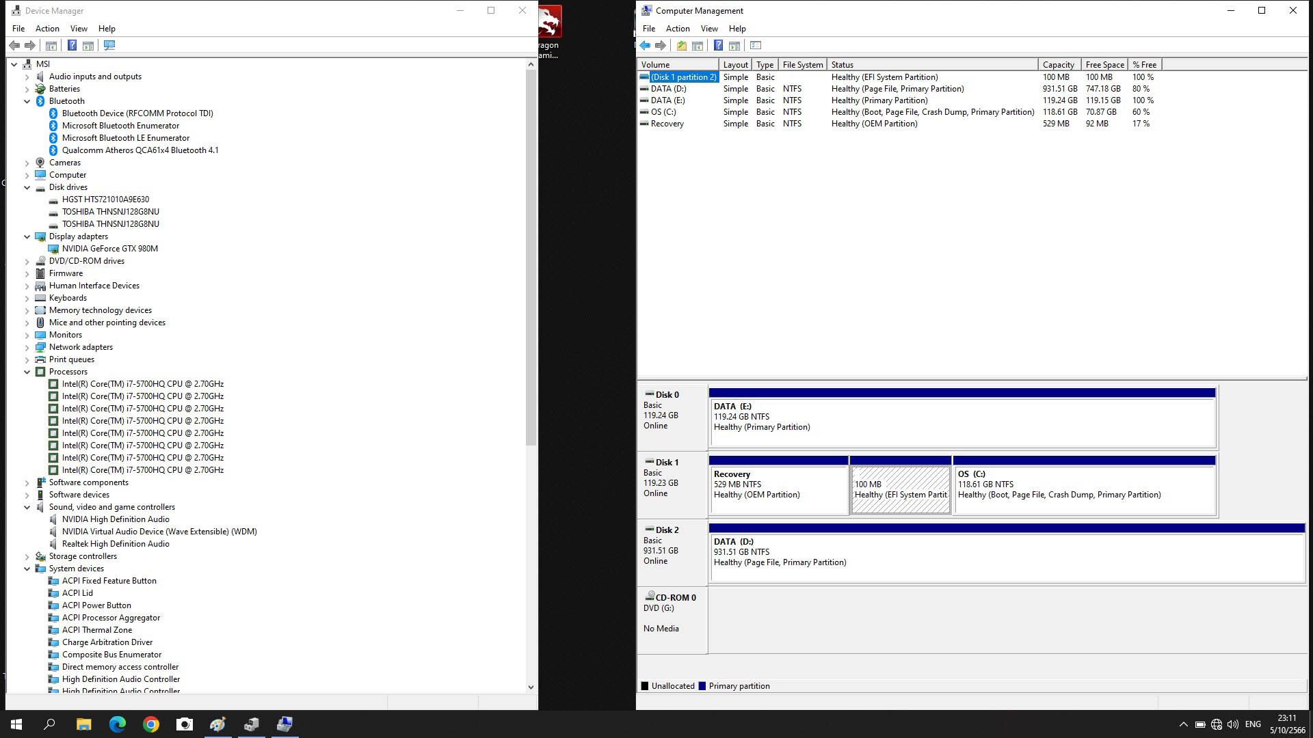The width and height of the screenshot is (1313, 738).
Task: Open File menu in Device Manager
Action: coord(18,29)
